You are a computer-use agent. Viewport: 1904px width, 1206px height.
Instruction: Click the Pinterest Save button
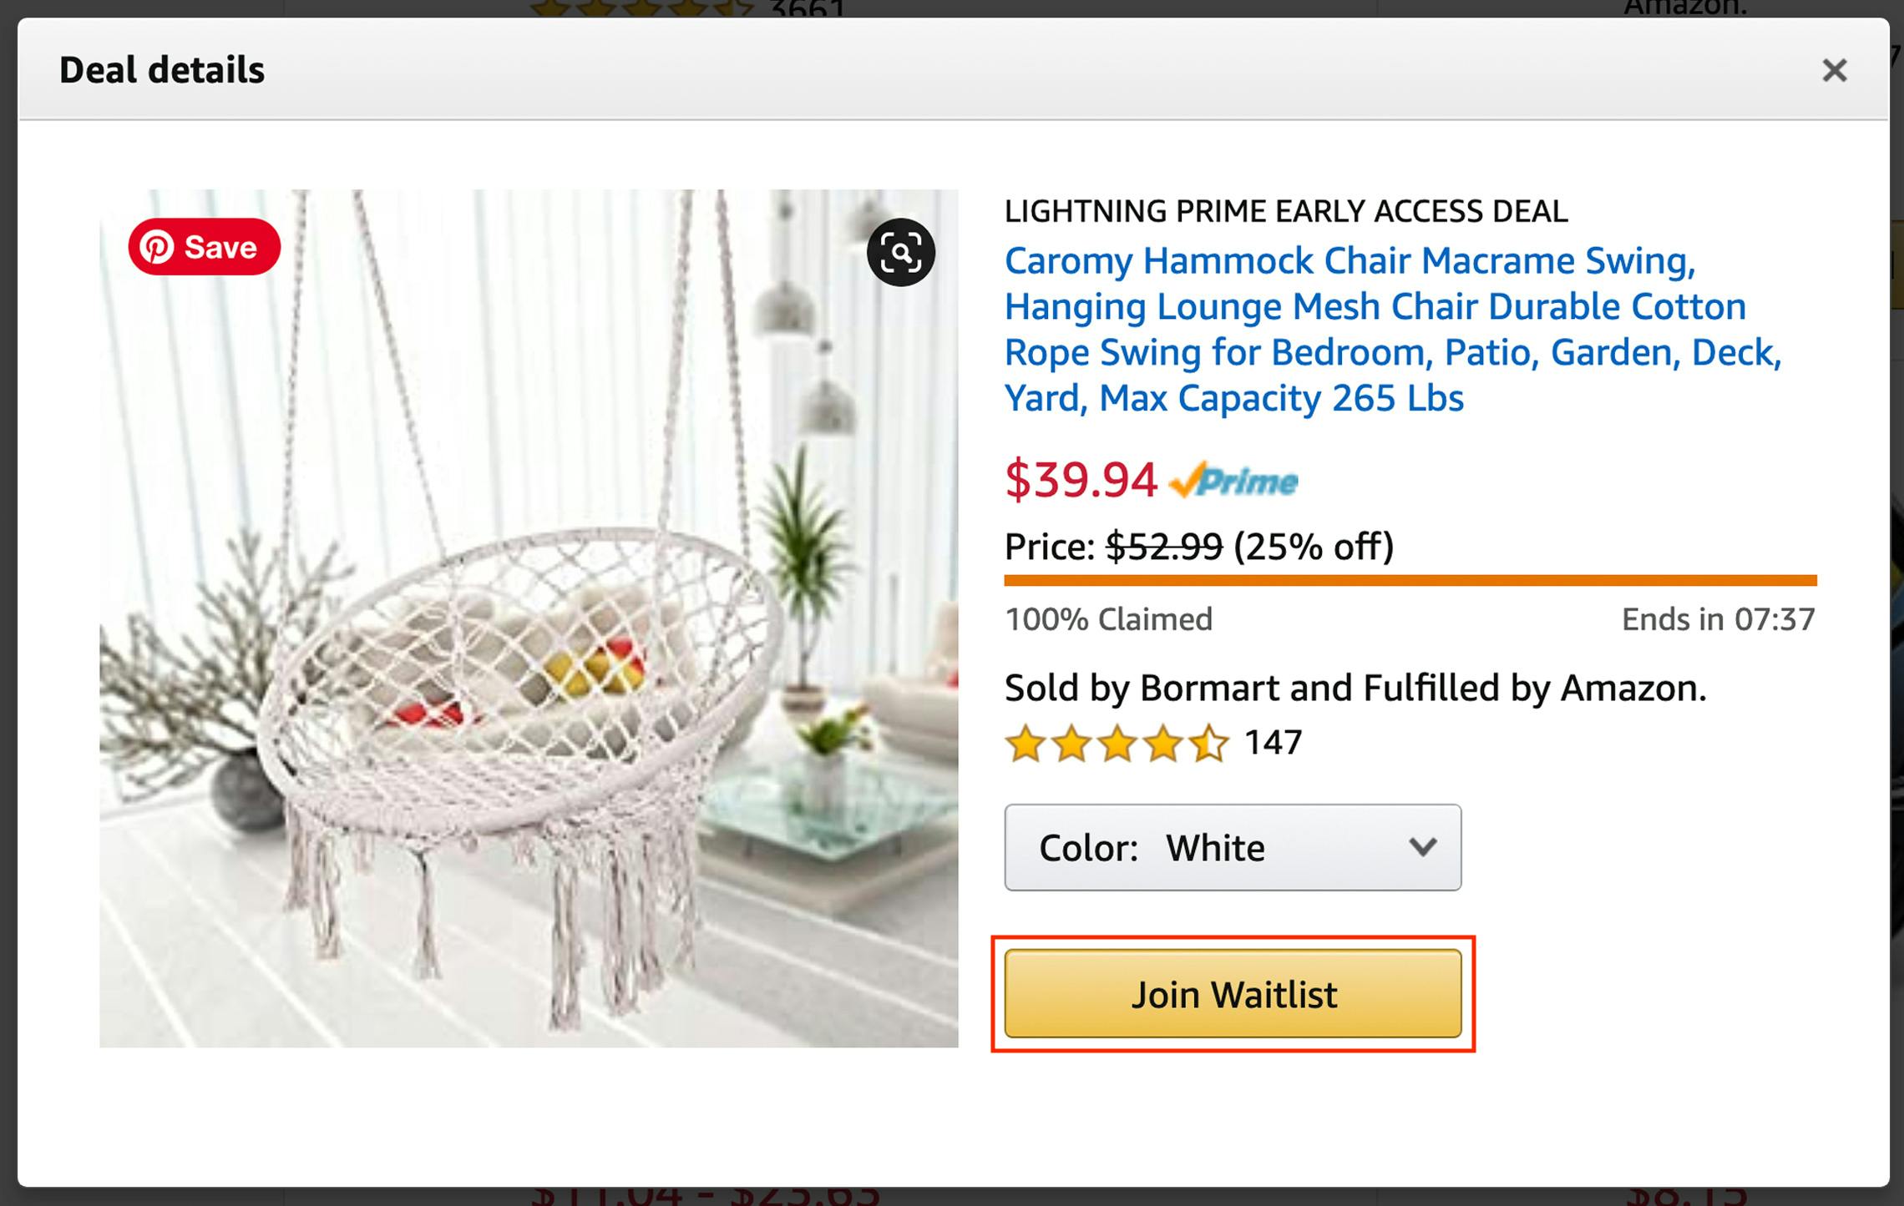point(204,247)
